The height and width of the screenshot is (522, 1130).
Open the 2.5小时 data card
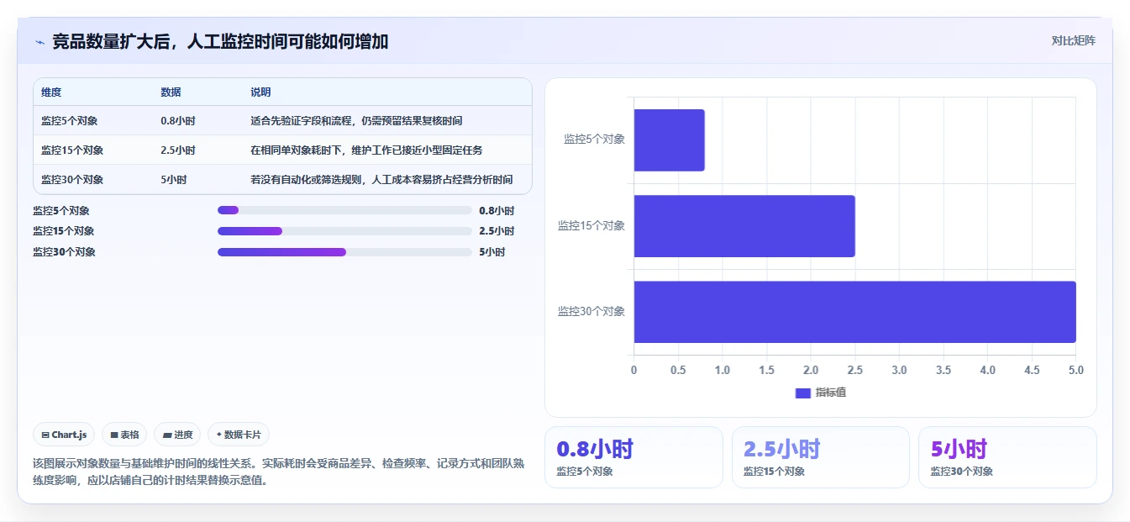821,457
